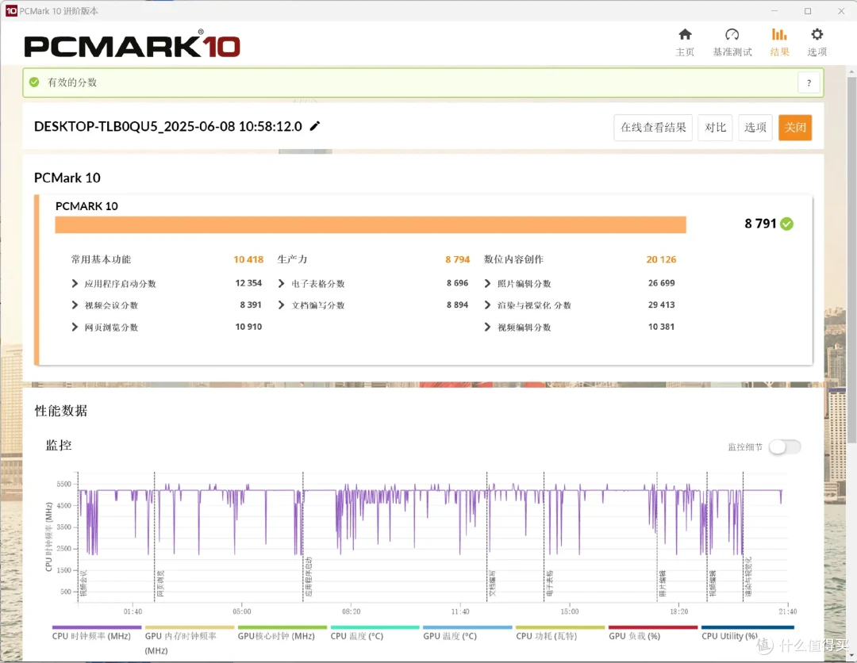857x663 pixels.
Task: Click the score 10 381
Action: [661, 327]
